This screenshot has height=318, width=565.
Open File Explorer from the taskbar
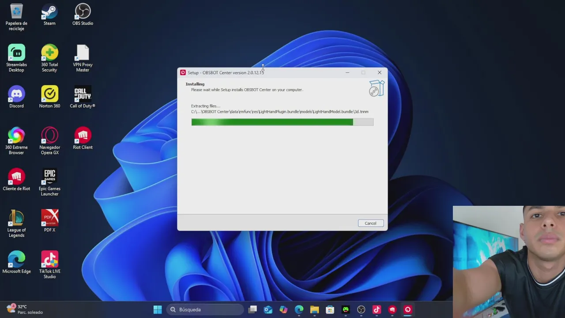[x=314, y=310]
